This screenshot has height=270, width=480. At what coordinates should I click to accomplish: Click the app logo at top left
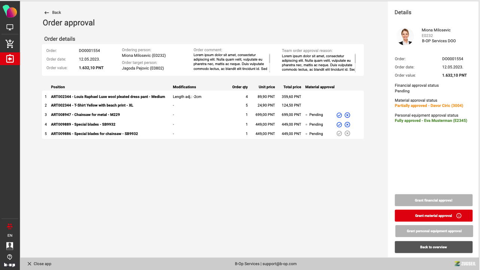(10, 12)
